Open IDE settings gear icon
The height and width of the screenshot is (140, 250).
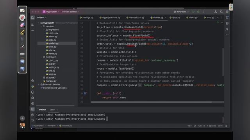(227, 12)
